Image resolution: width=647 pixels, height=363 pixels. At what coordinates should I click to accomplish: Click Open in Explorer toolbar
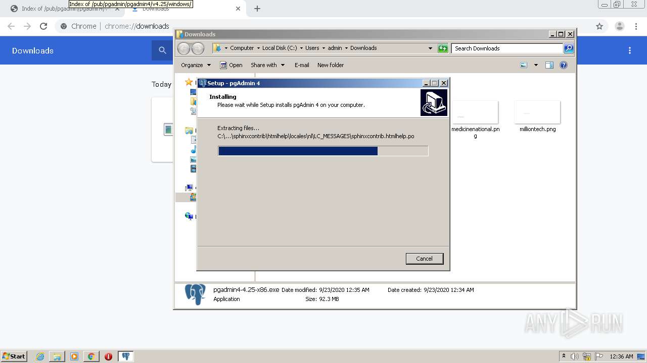(231, 65)
